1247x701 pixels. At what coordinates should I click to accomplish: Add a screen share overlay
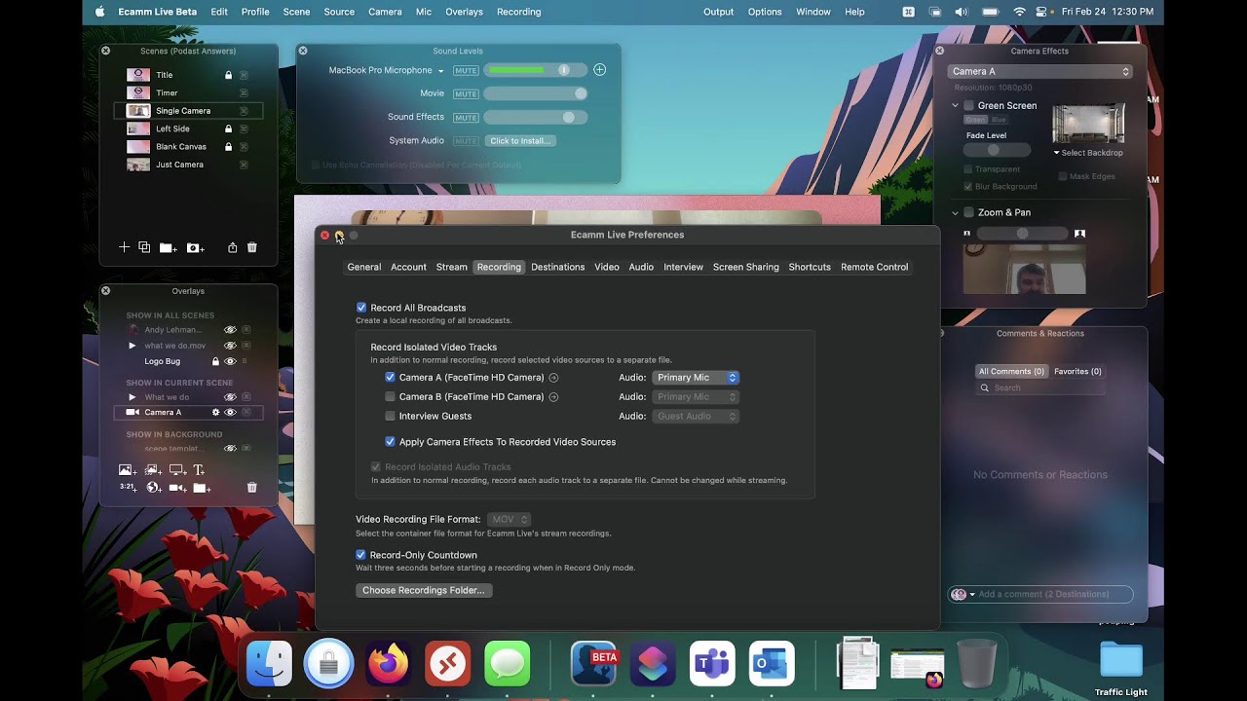point(177,470)
